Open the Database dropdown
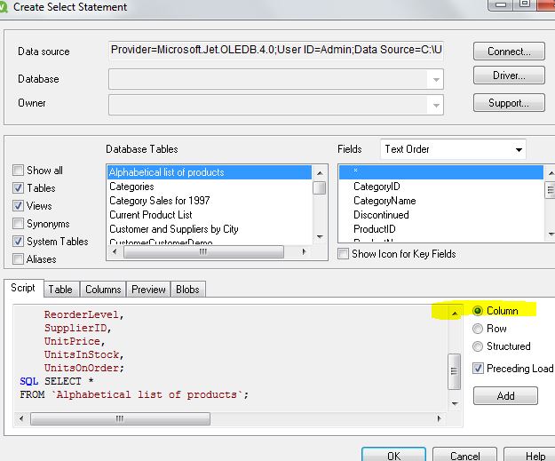Viewport: 555px width, 461px height. [436, 79]
